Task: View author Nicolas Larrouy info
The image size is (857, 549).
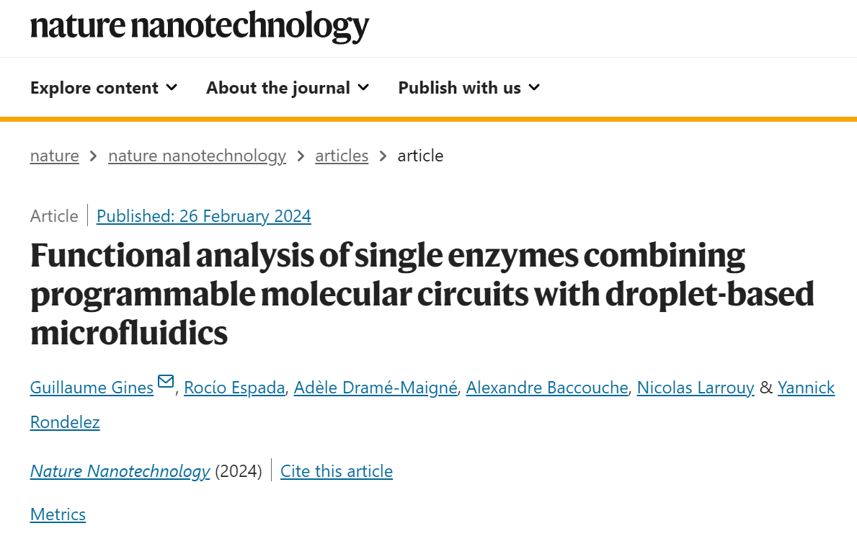Action: (x=696, y=388)
